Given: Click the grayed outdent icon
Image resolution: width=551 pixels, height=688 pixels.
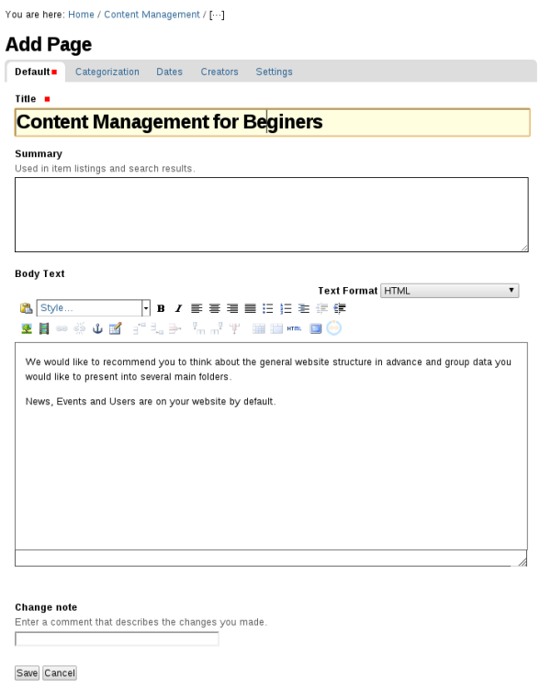Looking at the screenshot, I should click(321, 308).
